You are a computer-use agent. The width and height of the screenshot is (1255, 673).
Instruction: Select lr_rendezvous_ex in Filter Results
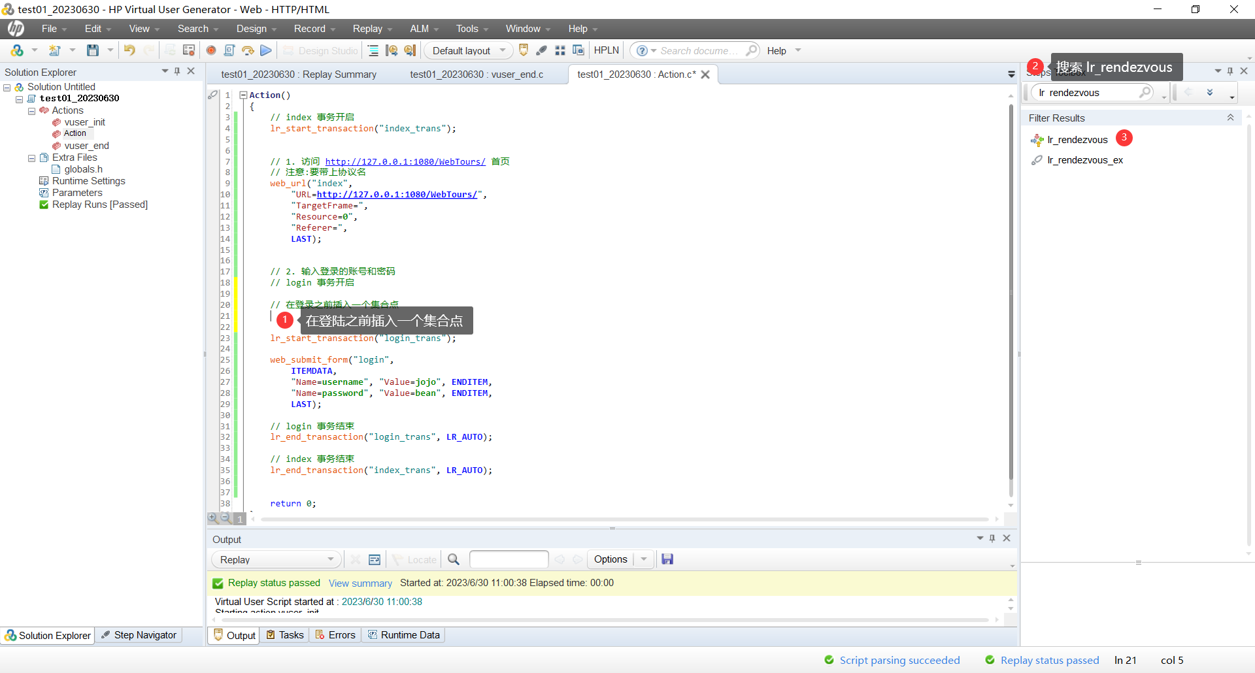coord(1085,160)
